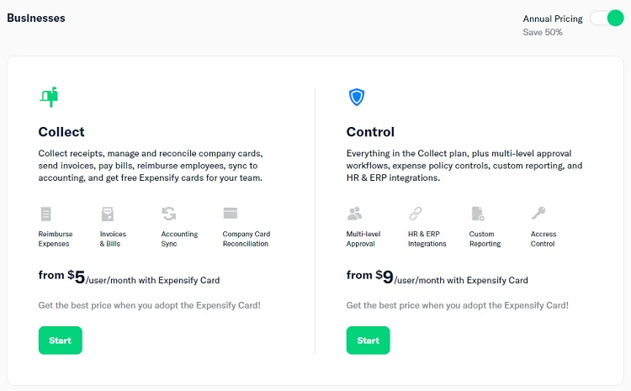This screenshot has height=391, width=631.
Task: Click the Collect $5 per user price
Action: 129,277
